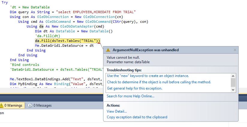Click the Dim dt As DataTable line
The image size is (247, 127).
(74, 31)
